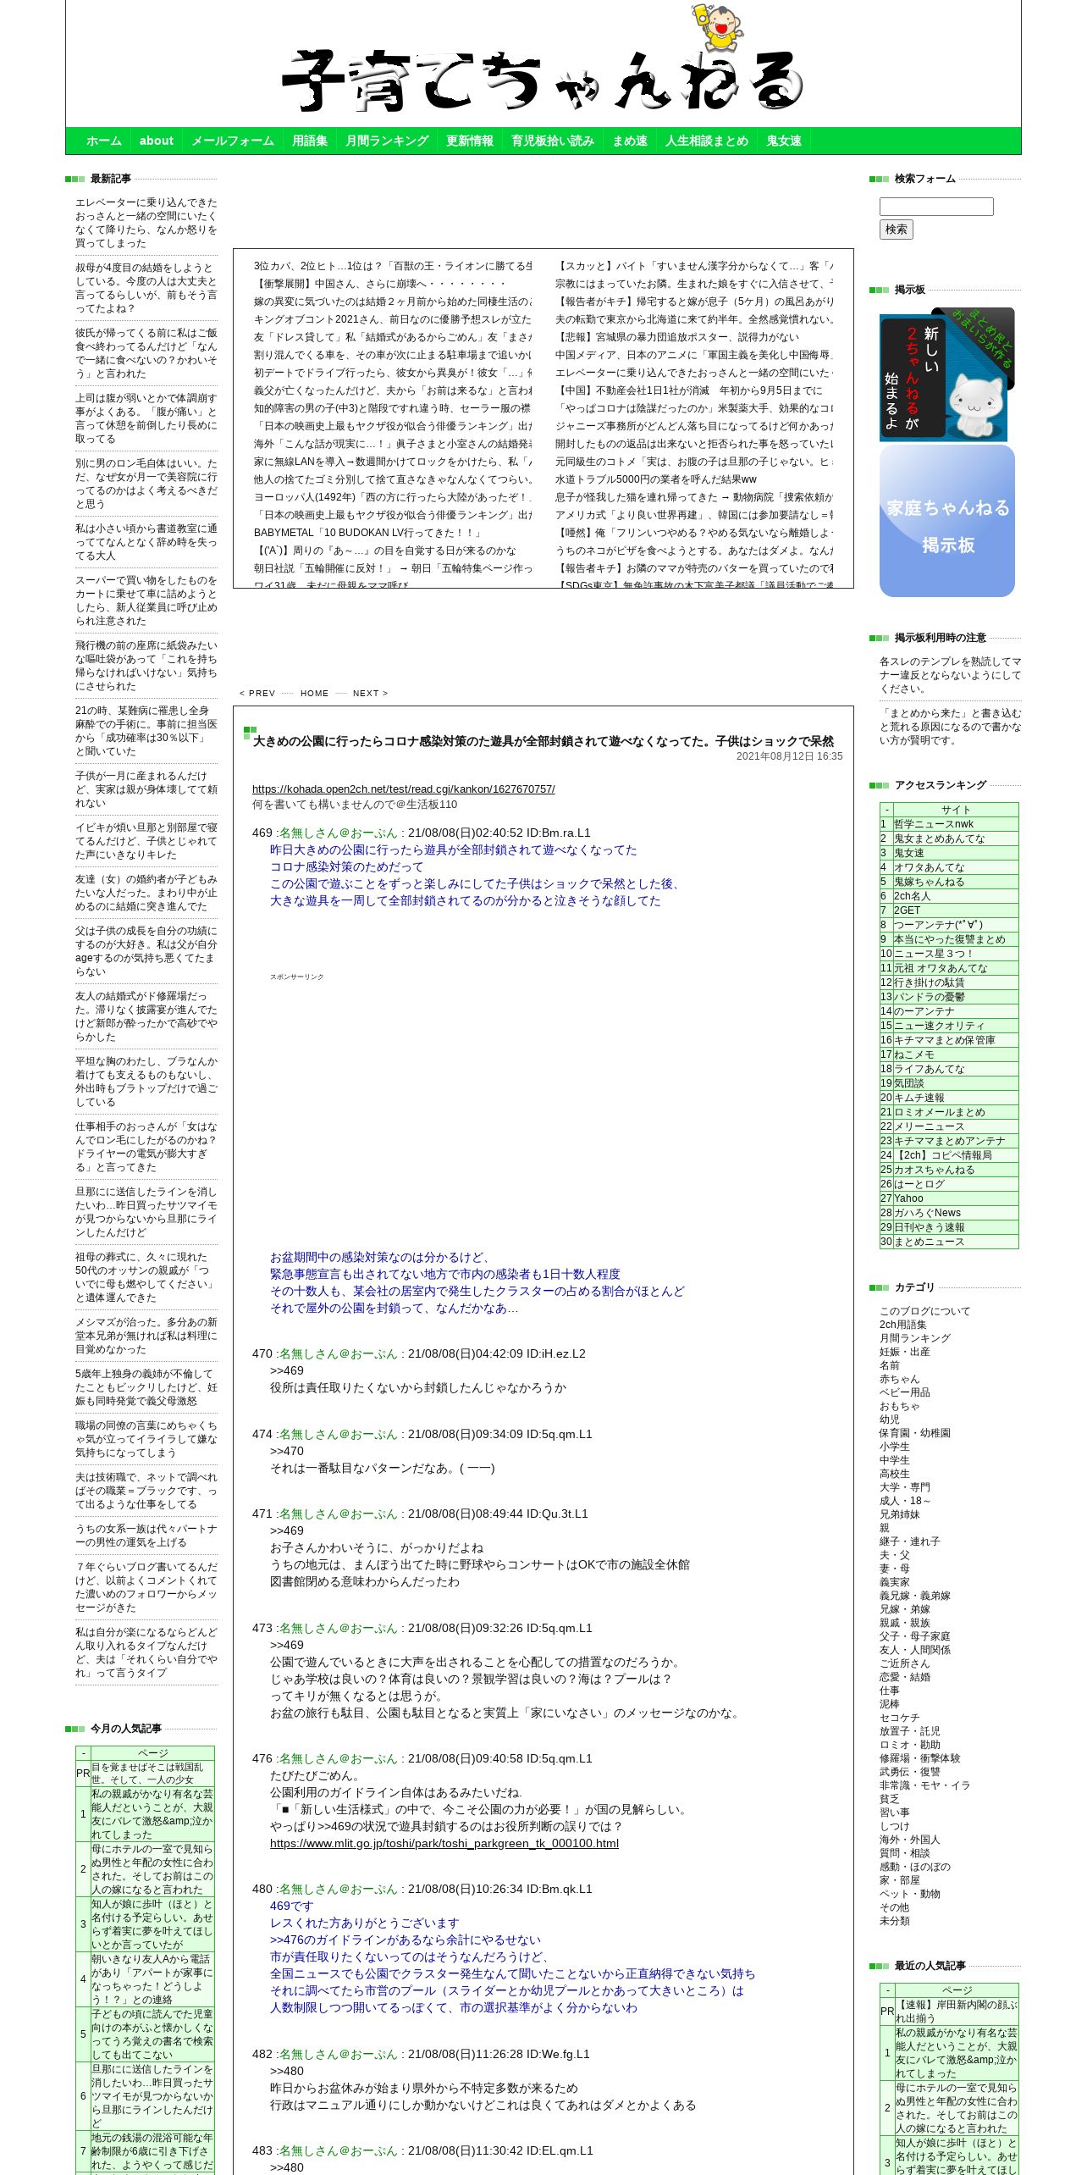The image size is (1087, 2175).
Task: Open the 鬼女速 menu item
Action: pos(784,141)
